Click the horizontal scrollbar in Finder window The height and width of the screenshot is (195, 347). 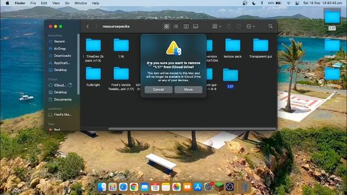point(192,129)
